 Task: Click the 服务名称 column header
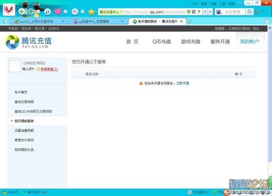coord(92,74)
